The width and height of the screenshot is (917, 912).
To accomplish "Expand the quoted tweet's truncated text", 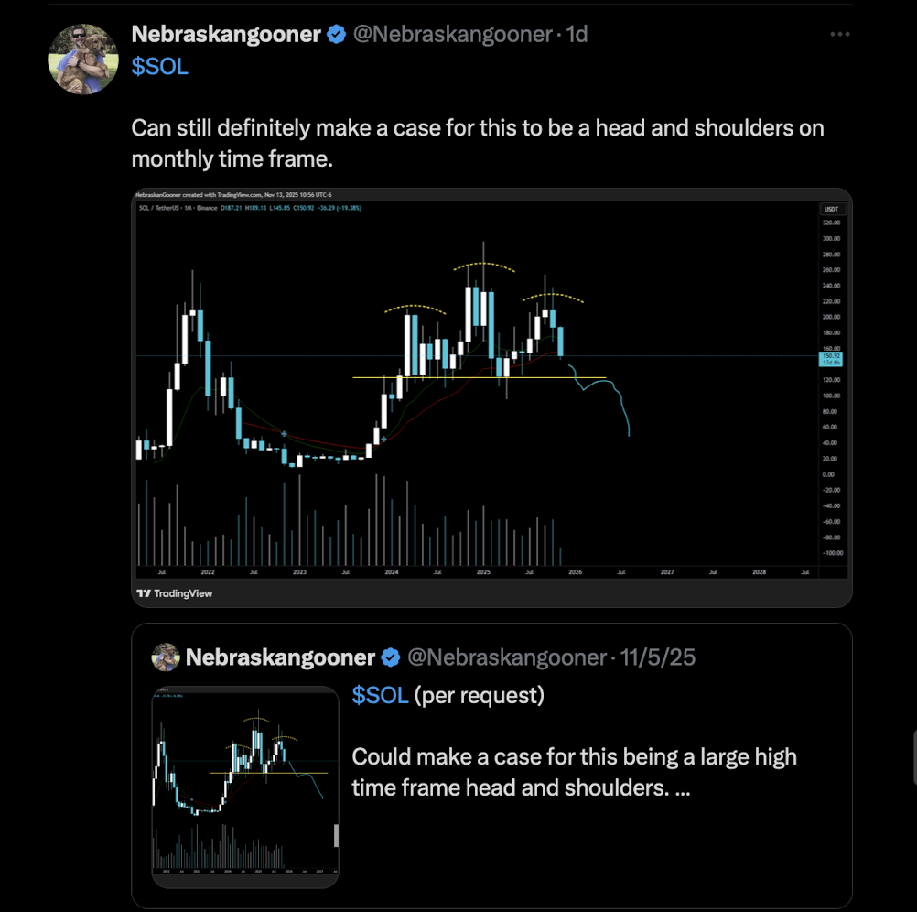I will click(x=682, y=786).
